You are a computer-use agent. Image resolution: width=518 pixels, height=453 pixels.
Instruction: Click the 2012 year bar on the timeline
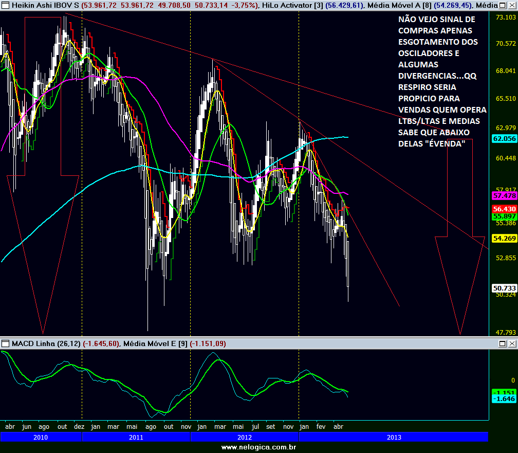click(x=245, y=437)
